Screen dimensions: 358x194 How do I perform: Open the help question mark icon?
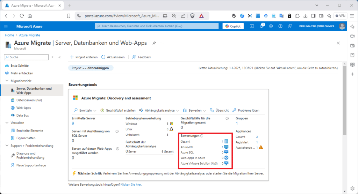(x=280, y=26)
